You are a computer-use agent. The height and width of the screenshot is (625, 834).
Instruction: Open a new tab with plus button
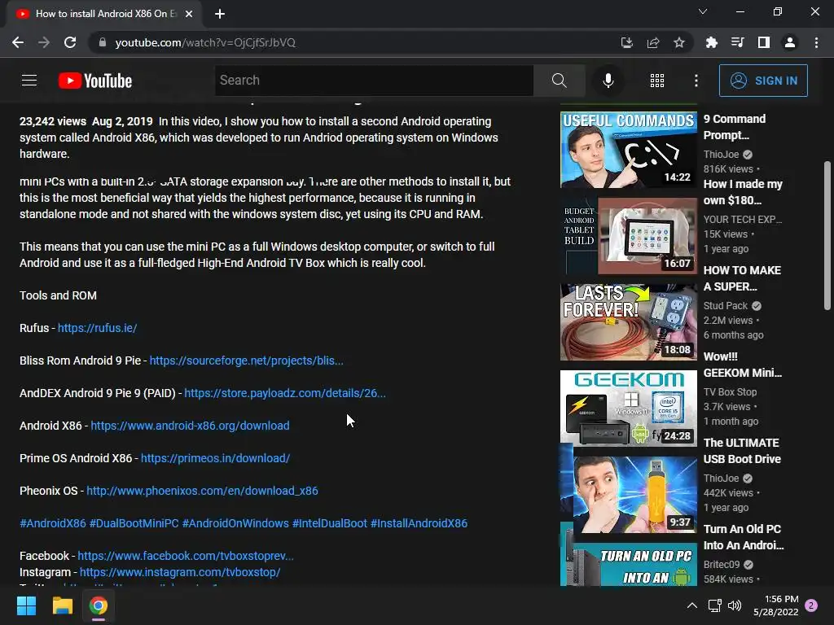pyautogui.click(x=220, y=14)
